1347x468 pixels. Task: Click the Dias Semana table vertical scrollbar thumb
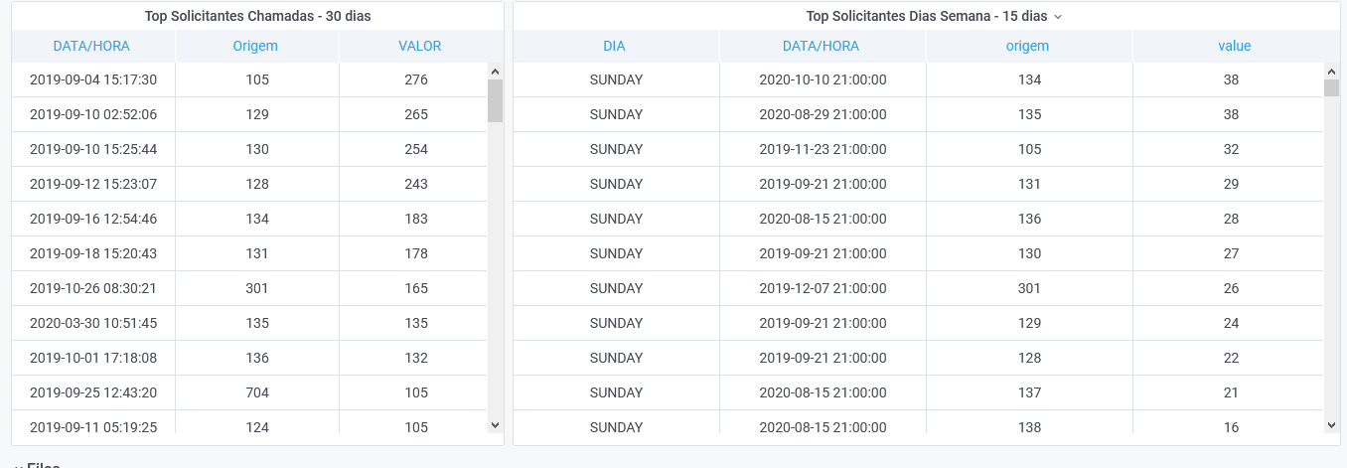1332,88
